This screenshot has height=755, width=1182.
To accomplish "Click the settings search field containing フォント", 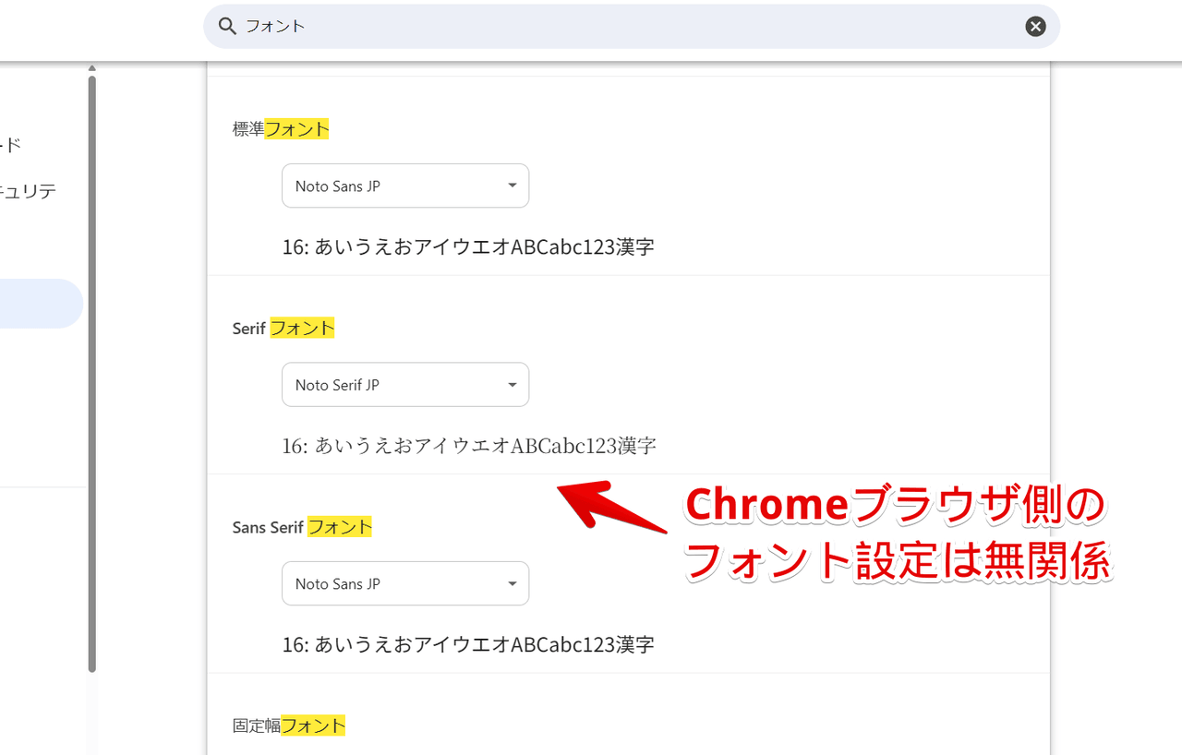I will pyautogui.click(x=632, y=27).
